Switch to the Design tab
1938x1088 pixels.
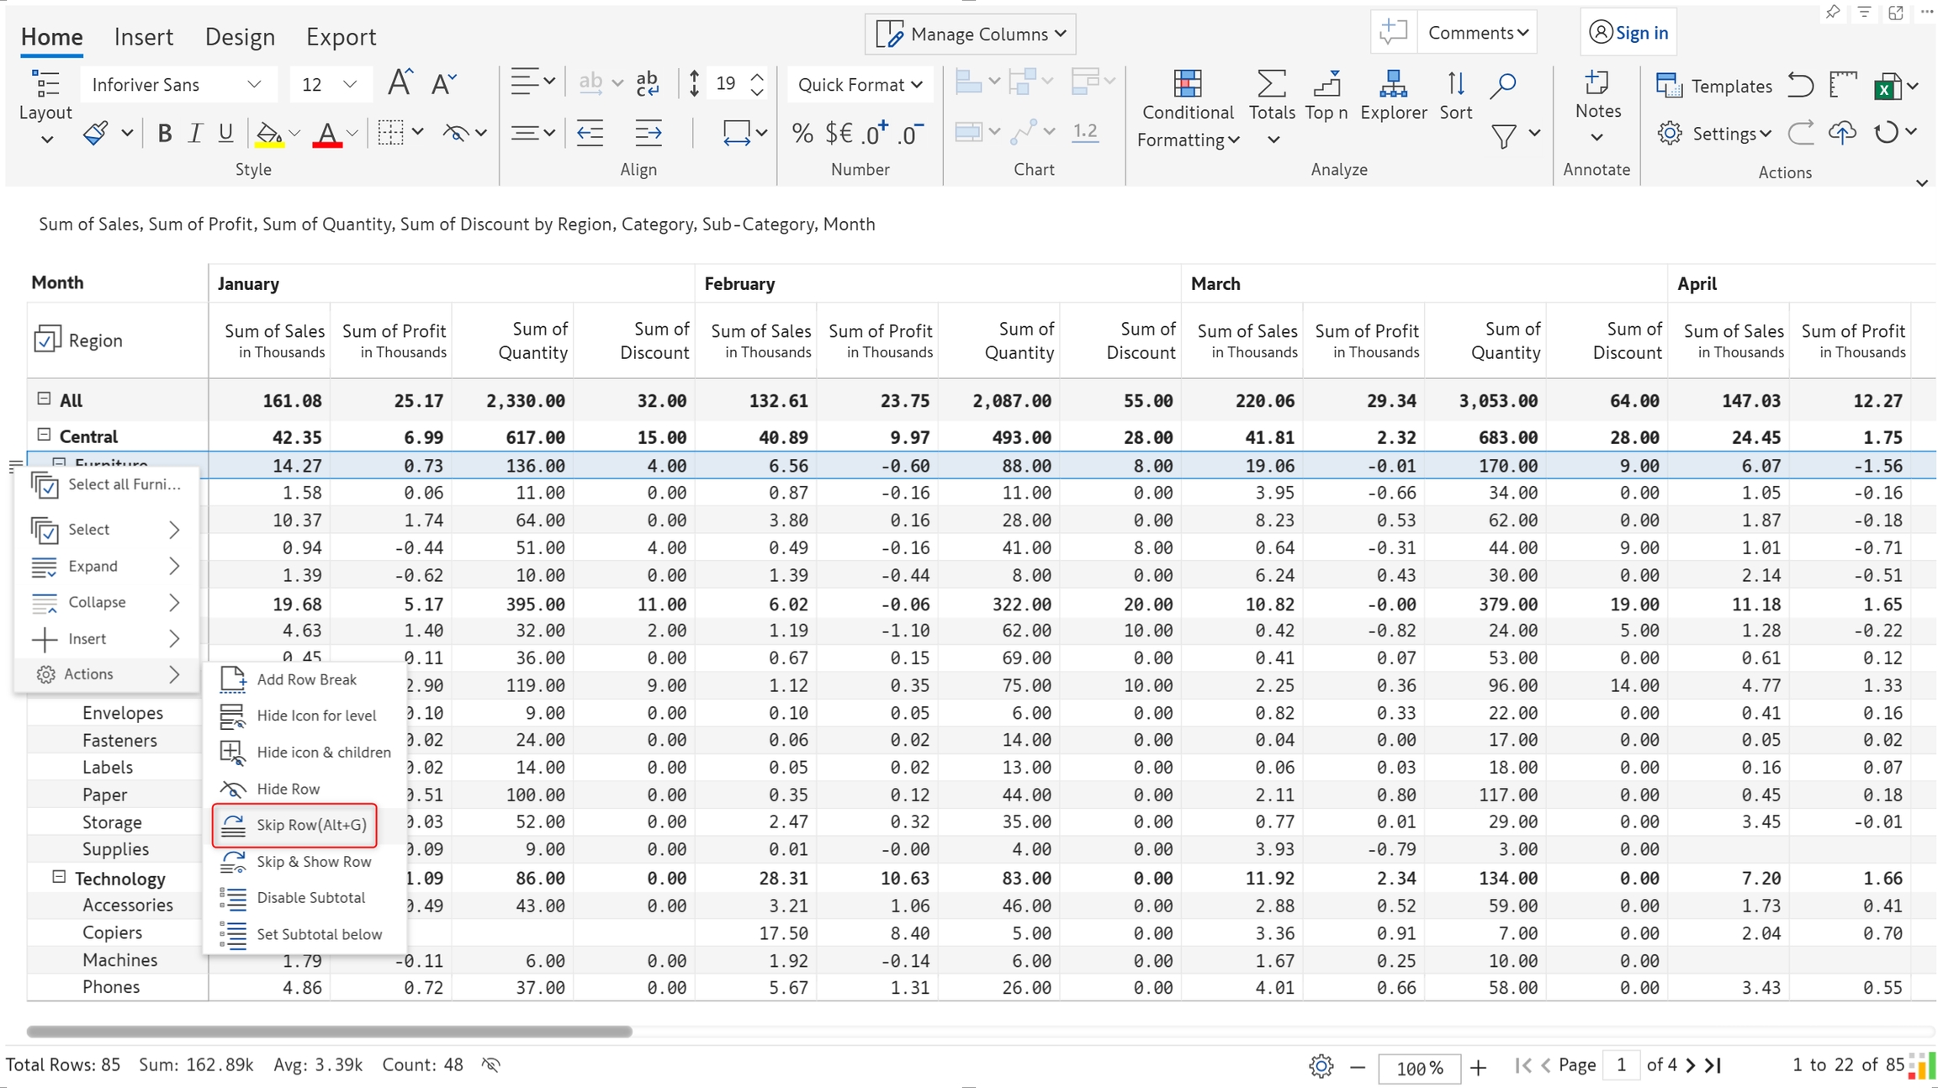pos(240,37)
